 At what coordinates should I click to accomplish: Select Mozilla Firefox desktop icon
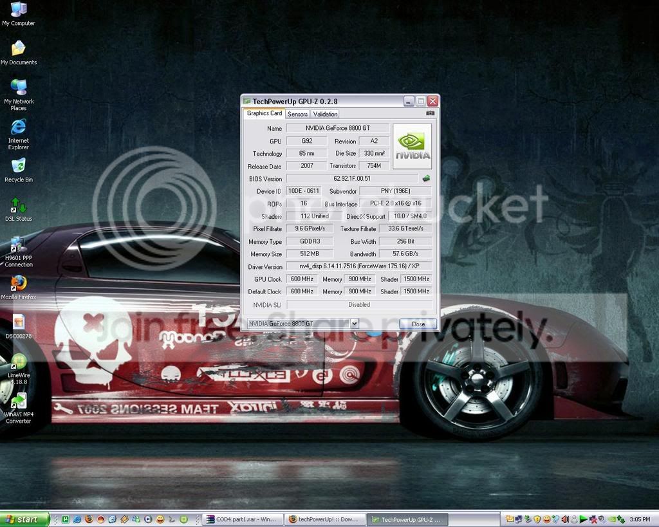pyautogui.click(x=19, y=288)
